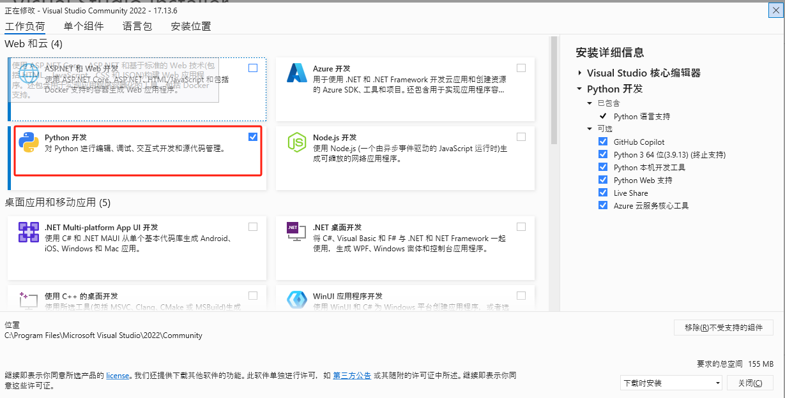Click the 桌面应用和移动应用 (5) heading
Image resolution: width=785 pixels, height=398 pixels.
[57, 202]
